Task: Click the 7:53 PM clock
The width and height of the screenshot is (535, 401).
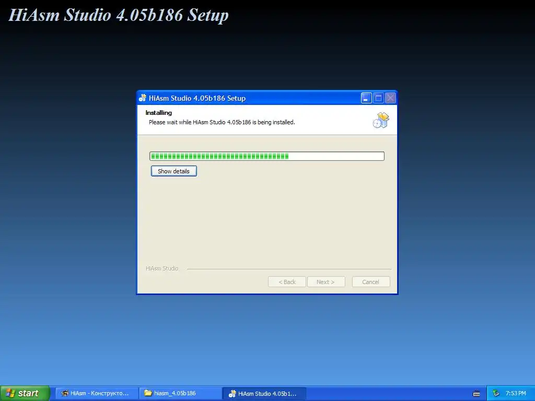Action: (516, 394)
